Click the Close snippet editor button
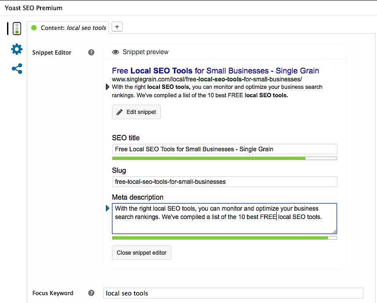The height and width of the screenshot is (303, 377). [141, 253]
